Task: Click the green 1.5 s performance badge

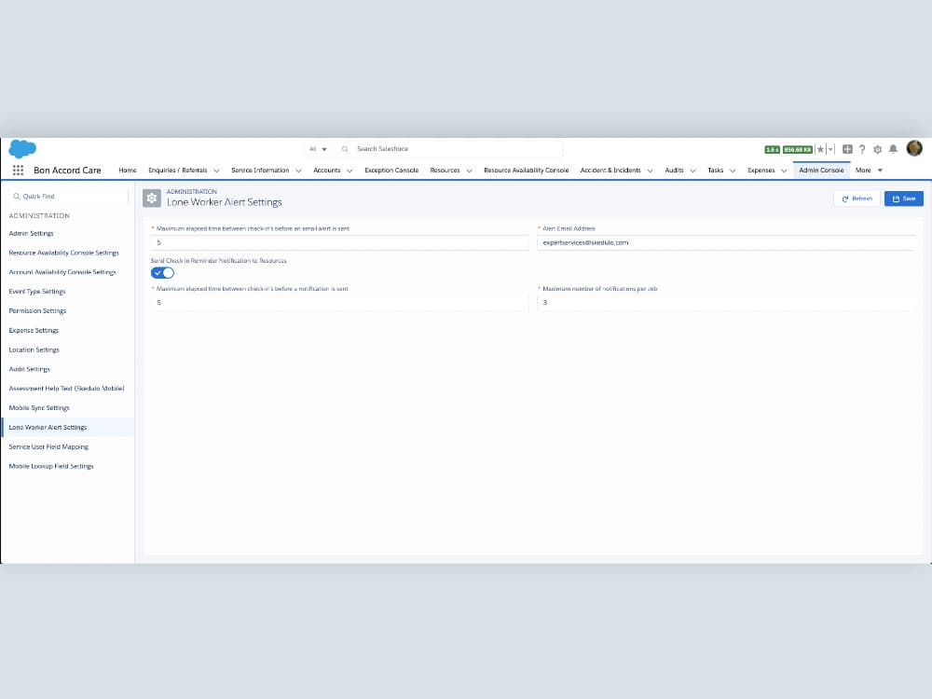Action: point(772,150)
